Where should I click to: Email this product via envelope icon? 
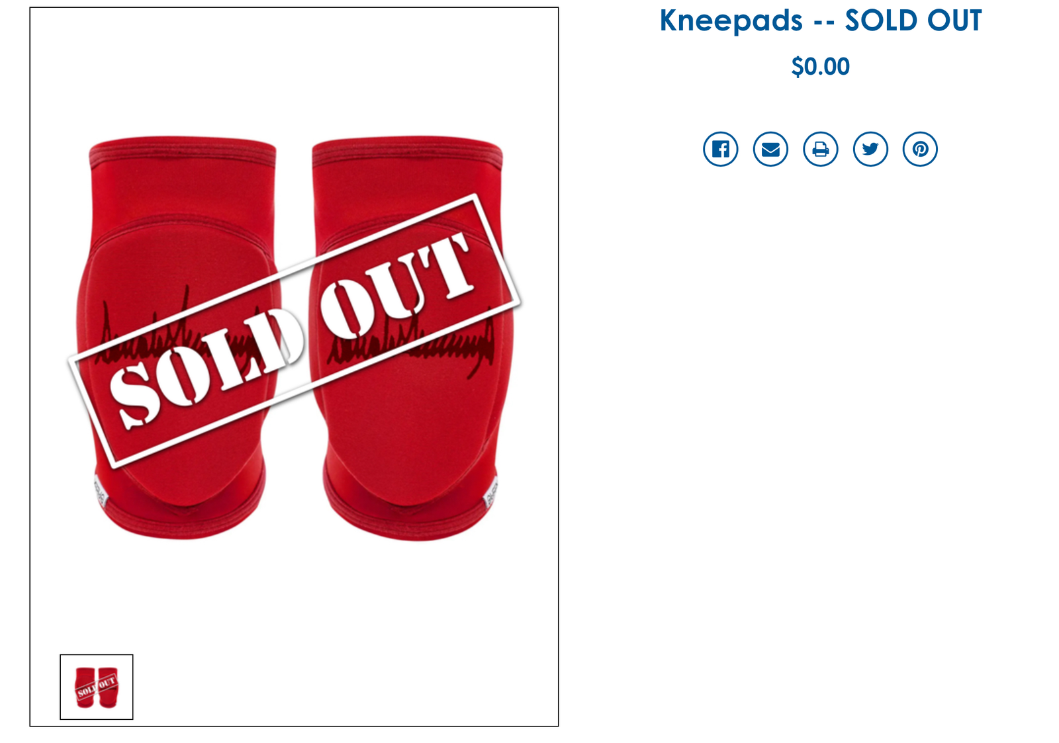[770, 149]
